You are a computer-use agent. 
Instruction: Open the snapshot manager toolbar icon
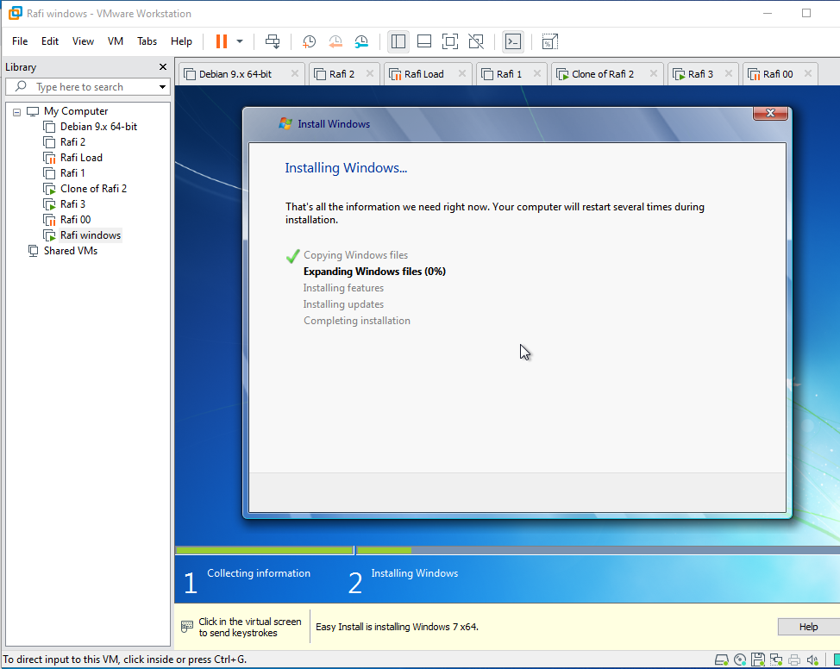click(361, 41)
